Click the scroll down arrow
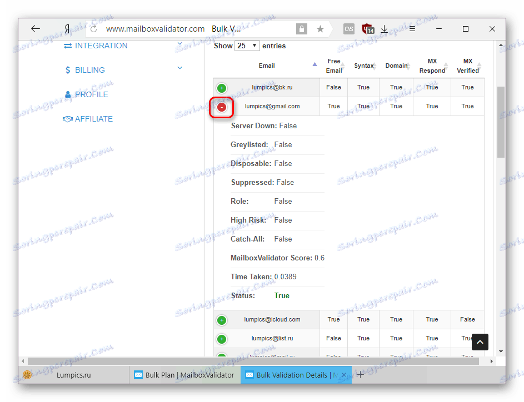Screen dimensions: 524x402 (501, 351)
